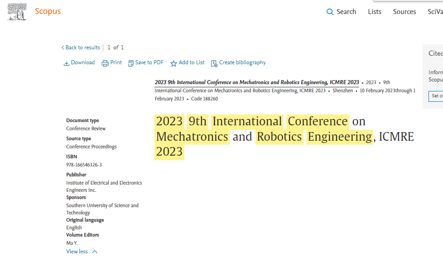Click the Search magnifier icon
Image resolution: width=443 pixels, height=266 pixels.
pos(330,12)
